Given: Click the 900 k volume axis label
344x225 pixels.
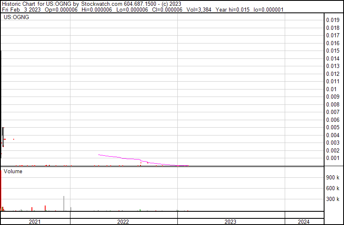Looking at the screenshot, I should 333,177.
